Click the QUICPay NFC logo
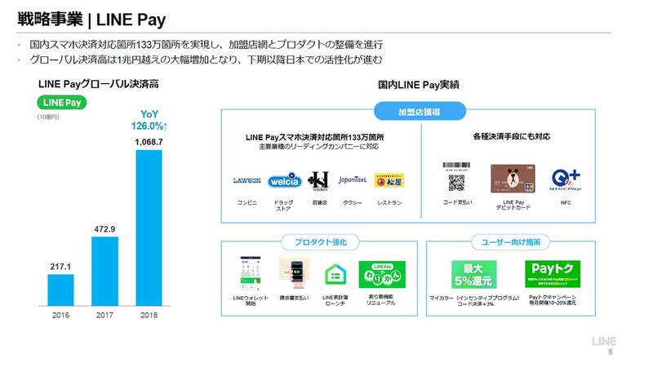653x367 pixels. coord(566,179)
